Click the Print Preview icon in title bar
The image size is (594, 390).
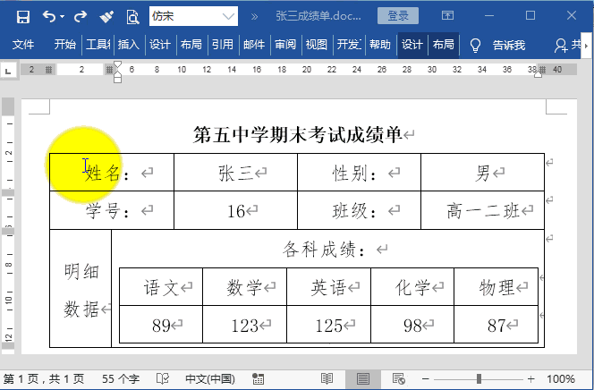tap(132, 16)
